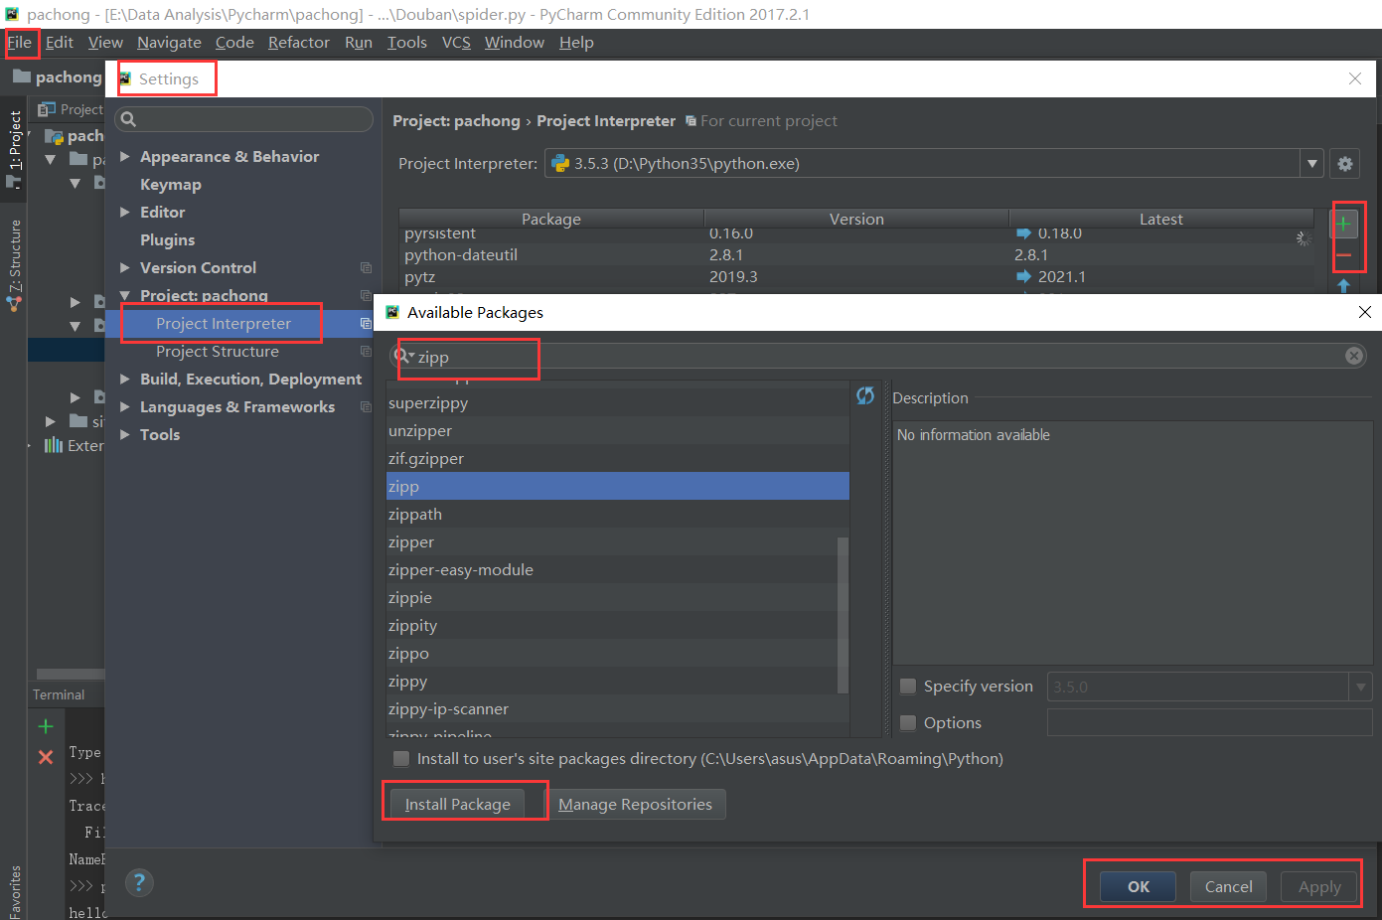Open the interpreter gear settings icon
The height and width of the screenshot is (920, 1382).
(x=1345, y=164)
